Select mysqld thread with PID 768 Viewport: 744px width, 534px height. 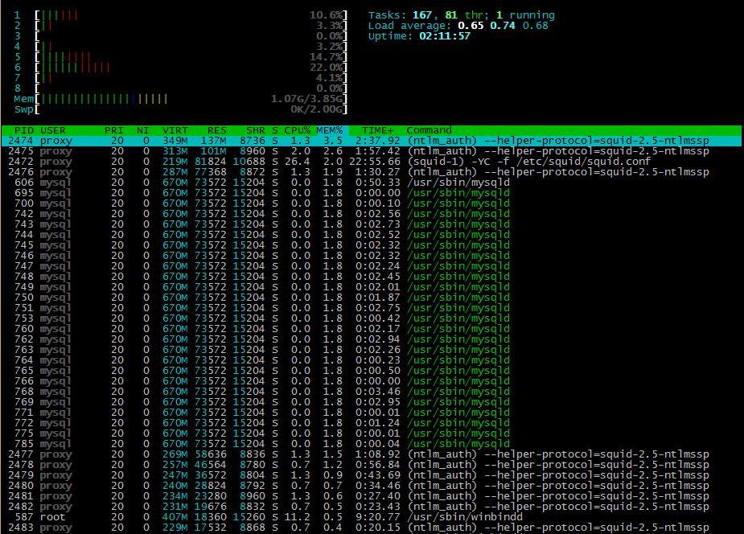[372, 392]
